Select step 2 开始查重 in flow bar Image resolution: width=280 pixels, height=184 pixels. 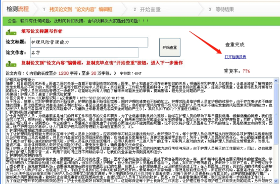click(147, 9)
